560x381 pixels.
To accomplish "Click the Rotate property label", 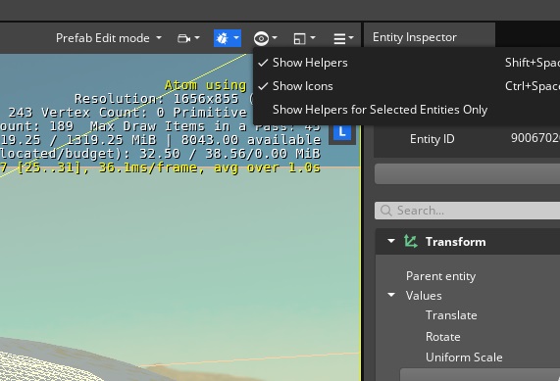I will click(443, 337).
